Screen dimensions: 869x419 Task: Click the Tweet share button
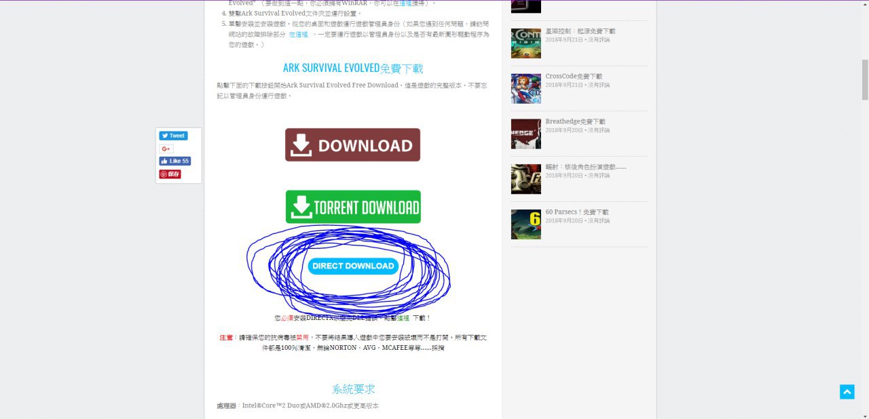(x=173, y=136)
